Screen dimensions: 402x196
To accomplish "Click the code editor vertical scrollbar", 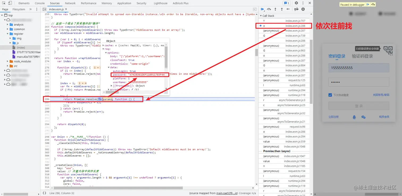I will (256, 52).
